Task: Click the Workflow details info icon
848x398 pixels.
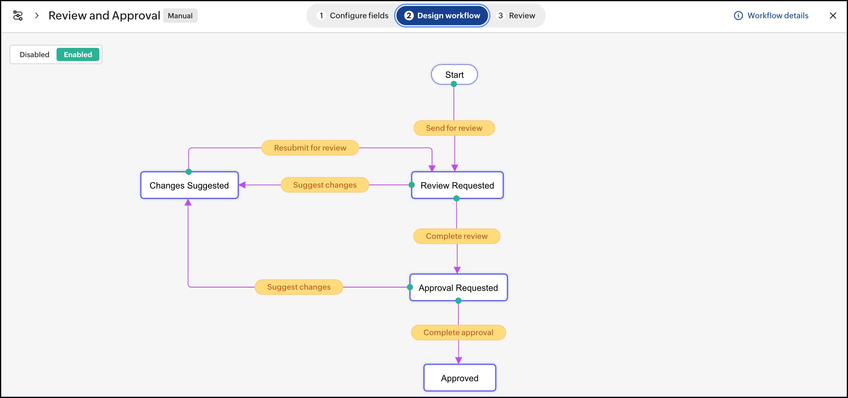Action: [738, 16]
